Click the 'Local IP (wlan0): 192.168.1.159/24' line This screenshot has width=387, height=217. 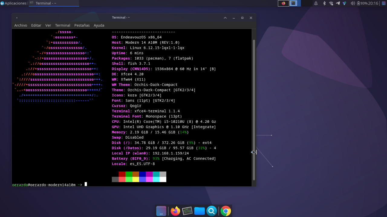tap(150, 153)
